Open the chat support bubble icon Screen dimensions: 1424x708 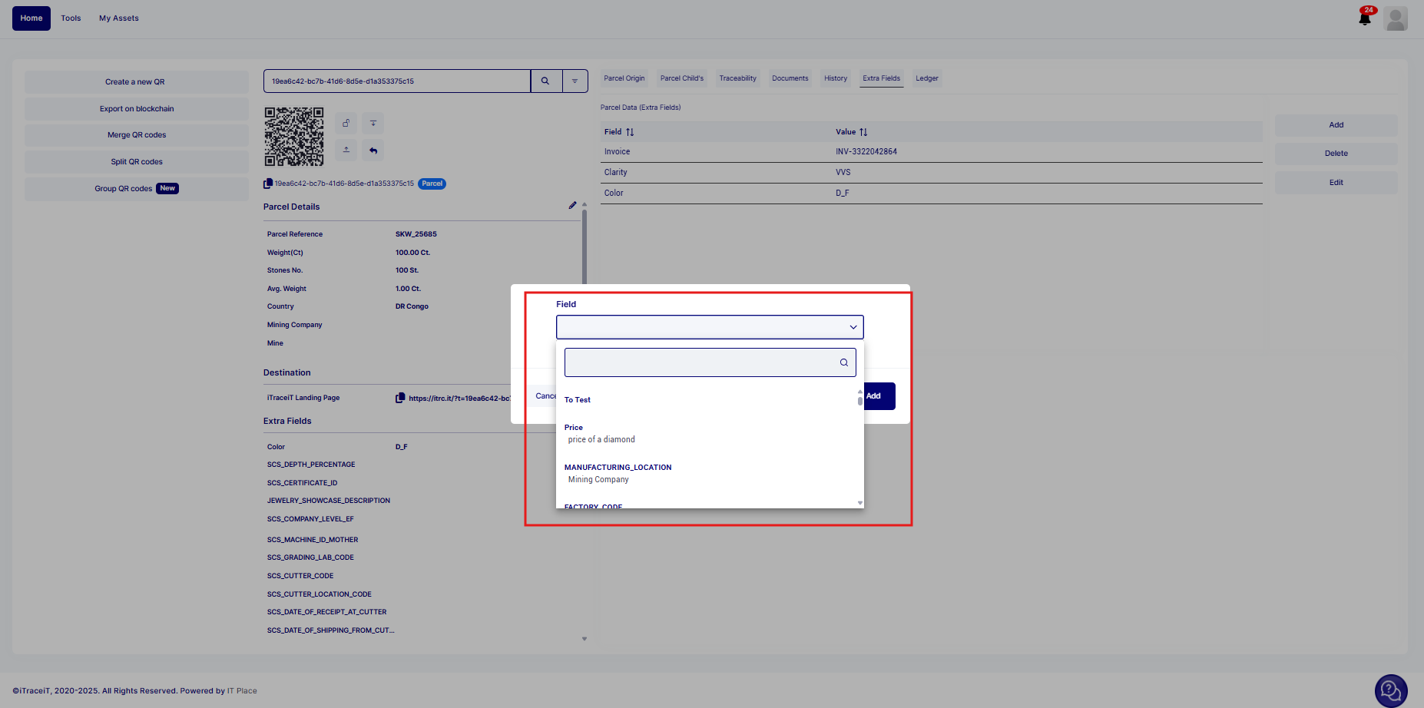[1390, 690]
